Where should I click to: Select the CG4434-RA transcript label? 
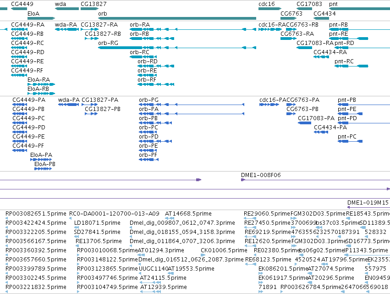click(330, 52)
